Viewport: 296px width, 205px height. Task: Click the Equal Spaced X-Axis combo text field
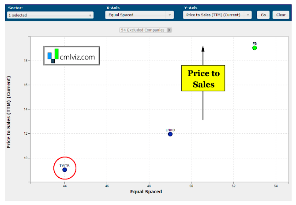click(x=136, y=15)
